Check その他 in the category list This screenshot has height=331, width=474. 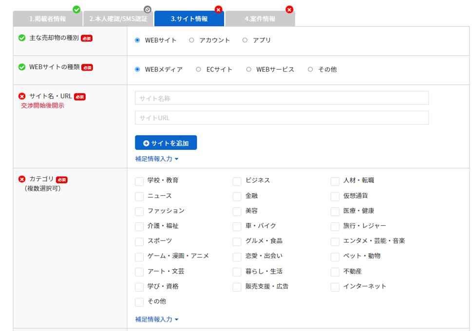(139, 302)
